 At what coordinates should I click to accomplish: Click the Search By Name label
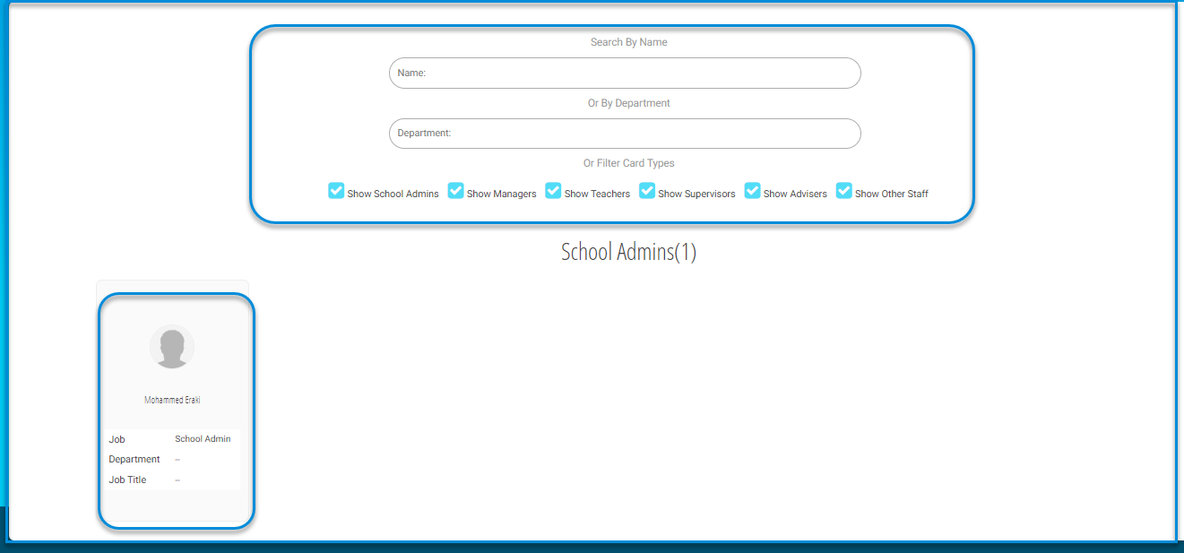pos(629,42)
